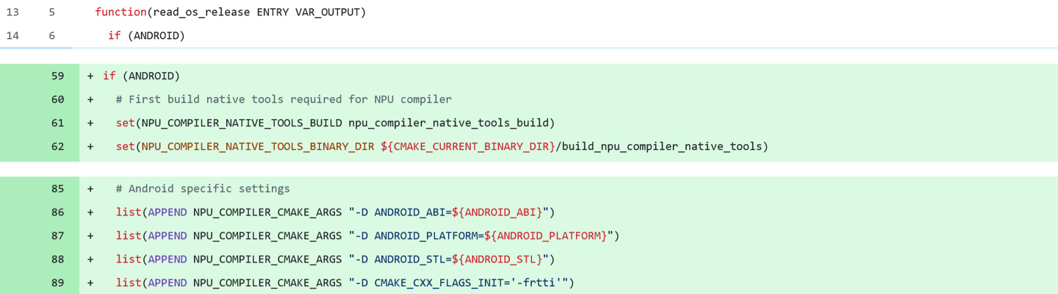Click line number 87 in the diff
Screen dimensions: 1058x294
pos(57,236)
